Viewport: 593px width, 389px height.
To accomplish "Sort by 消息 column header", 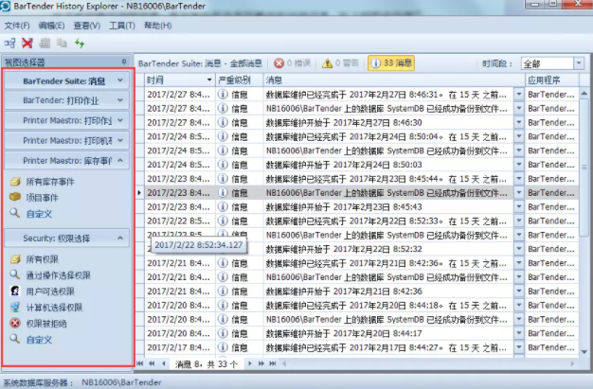I will [394, 80].
